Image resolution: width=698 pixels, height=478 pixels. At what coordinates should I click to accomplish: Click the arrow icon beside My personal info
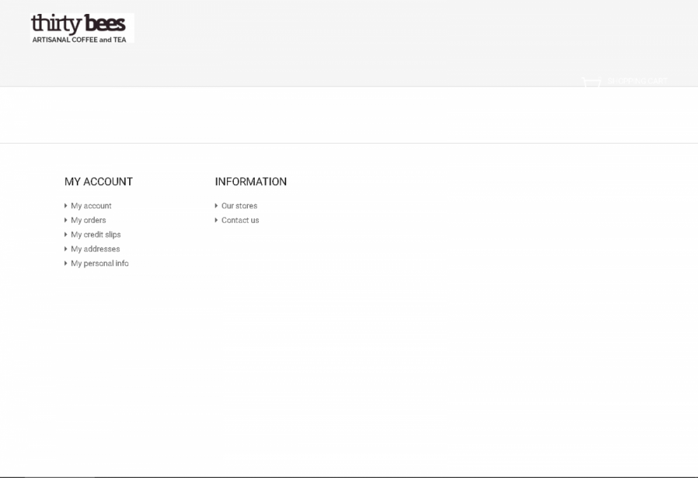point(66,263)
